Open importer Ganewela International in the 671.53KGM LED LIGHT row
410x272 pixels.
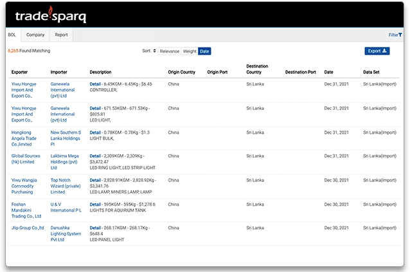62,114
